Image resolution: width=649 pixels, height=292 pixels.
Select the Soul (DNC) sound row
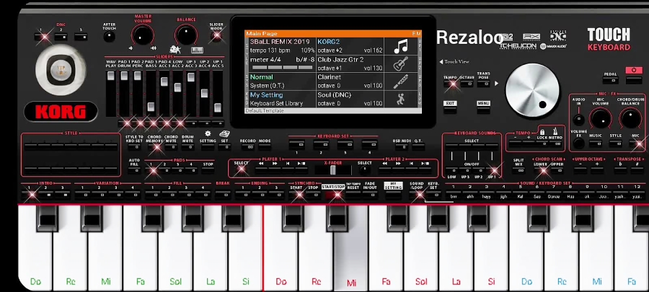coord(350,99)
